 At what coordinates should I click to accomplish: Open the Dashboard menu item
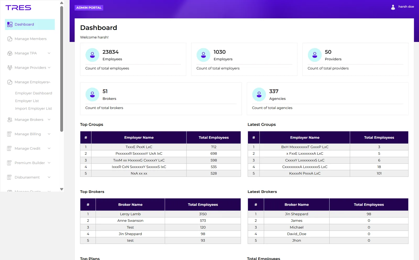tap(30, 24)
